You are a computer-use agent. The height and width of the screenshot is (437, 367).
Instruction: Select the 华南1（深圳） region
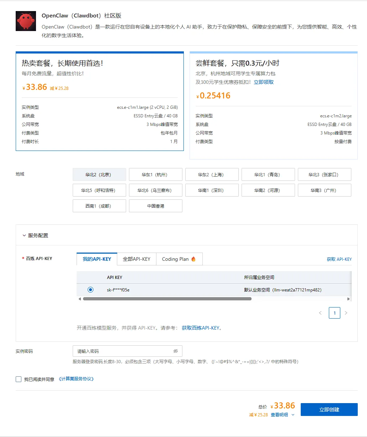point(212,190)
